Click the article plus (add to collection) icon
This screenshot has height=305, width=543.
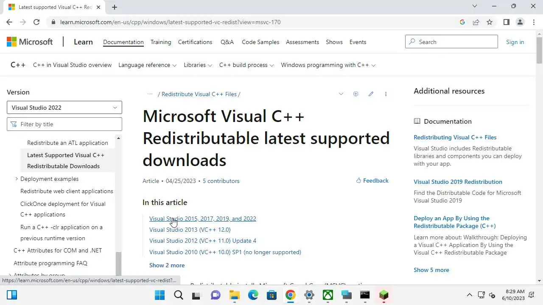click(x=355, y=94)
